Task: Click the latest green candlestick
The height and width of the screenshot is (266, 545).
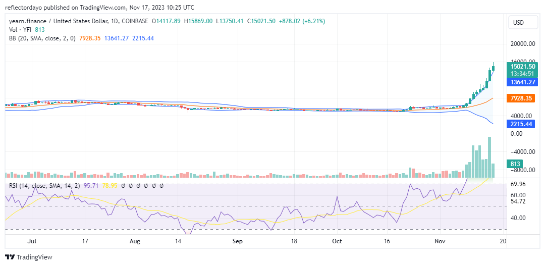Action: pos(493,68)
